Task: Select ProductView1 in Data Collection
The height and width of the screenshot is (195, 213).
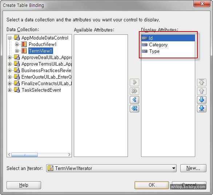Action: point(43,44)
